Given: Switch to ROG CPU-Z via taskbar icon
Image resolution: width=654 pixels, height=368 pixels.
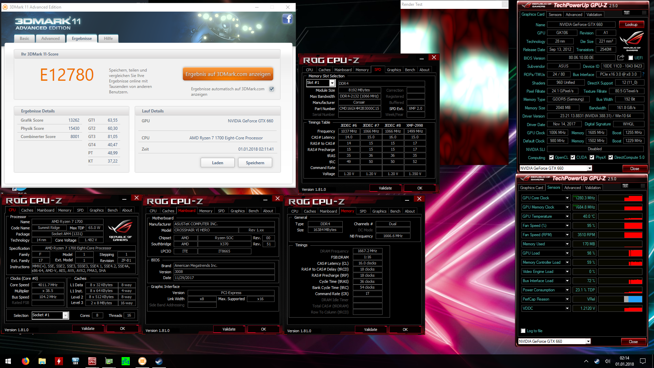Looking at the screenshot, I should point(92,361).
